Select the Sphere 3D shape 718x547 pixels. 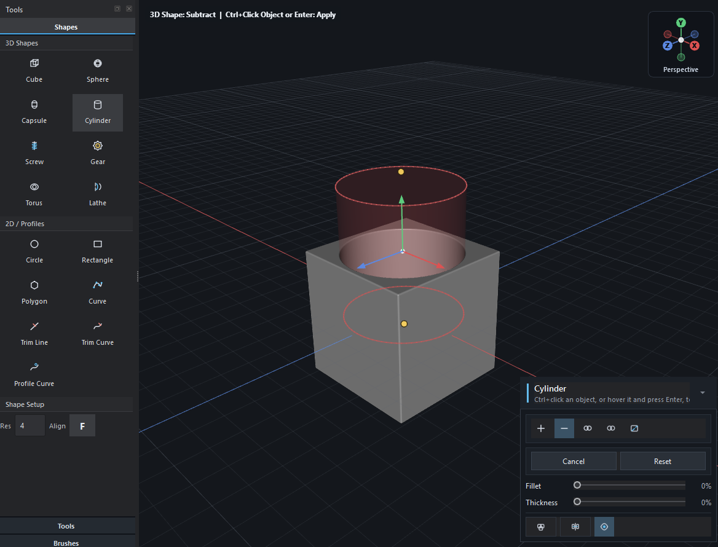pos(98,71)
